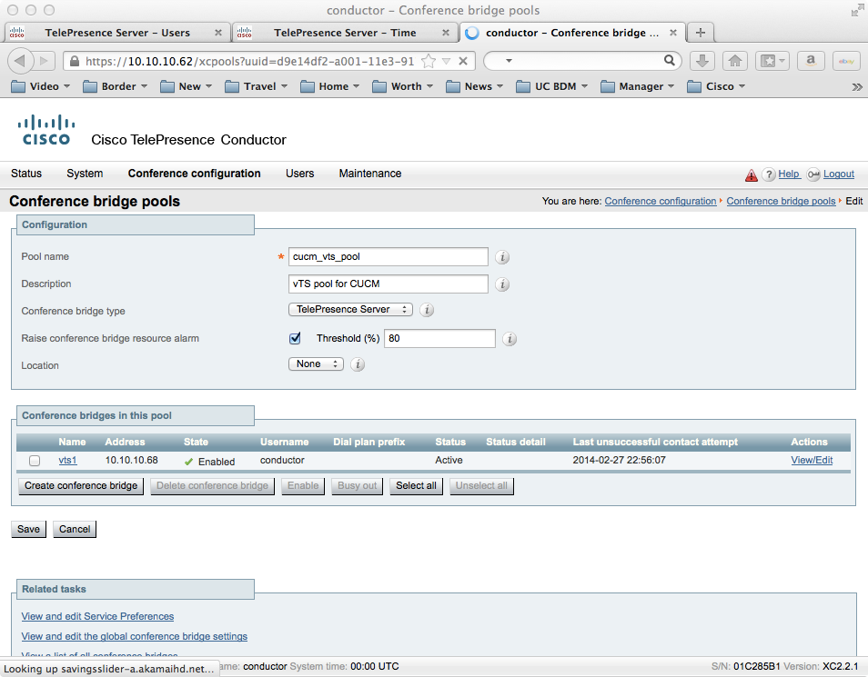The width and height of the screenshot is (868, 677).
Task: Open View and edit Service Preferences link
Action: (97, 616)
